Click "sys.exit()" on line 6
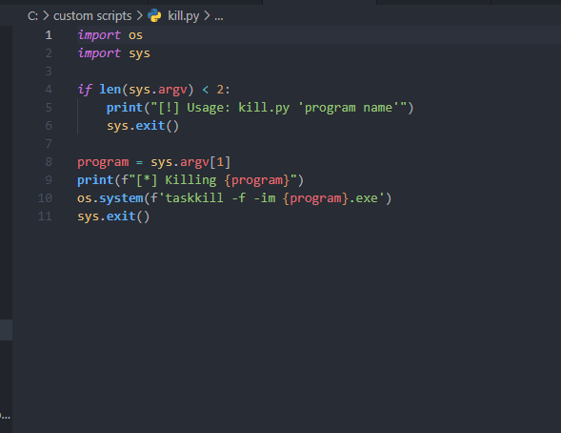561x433 pixels. [143, 126]
